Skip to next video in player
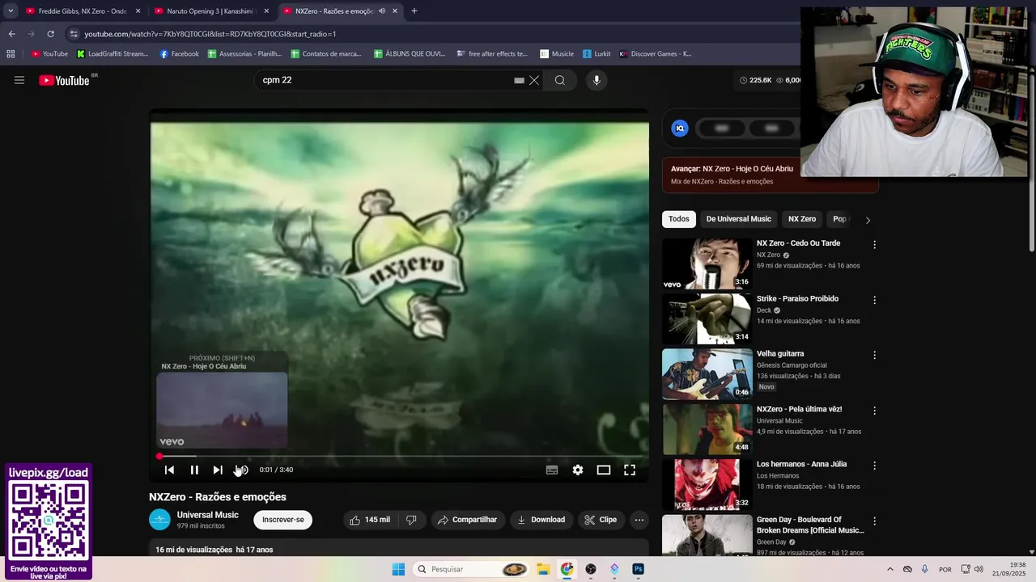 point(218,470)
